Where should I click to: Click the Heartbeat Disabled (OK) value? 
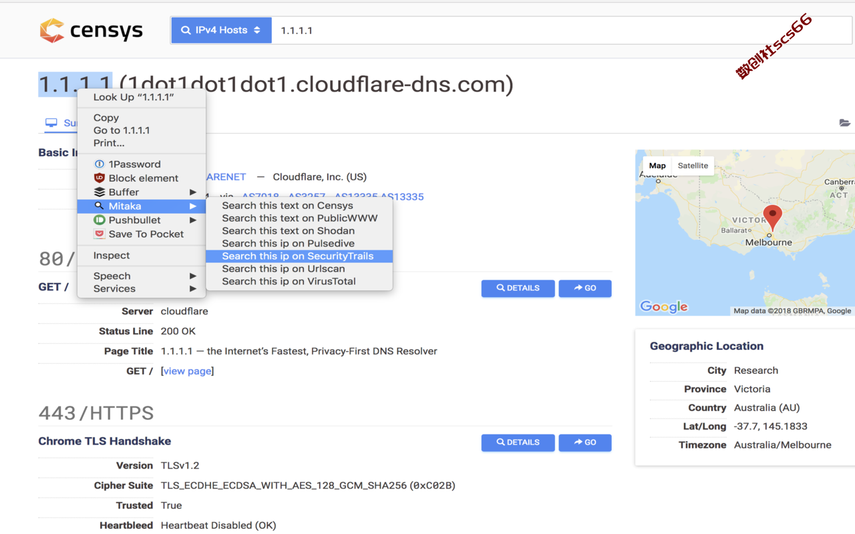coord(218,525)
